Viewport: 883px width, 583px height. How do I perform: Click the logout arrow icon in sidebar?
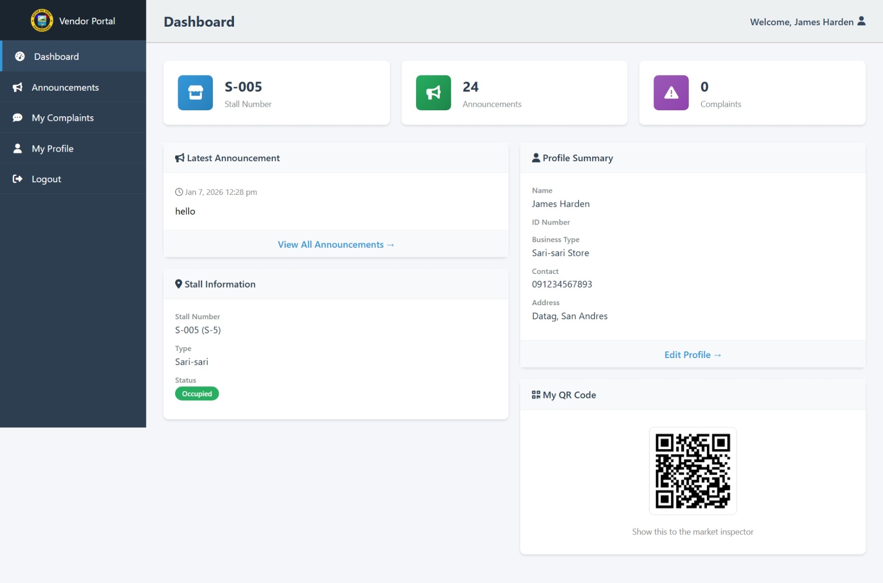coord(18,179)
